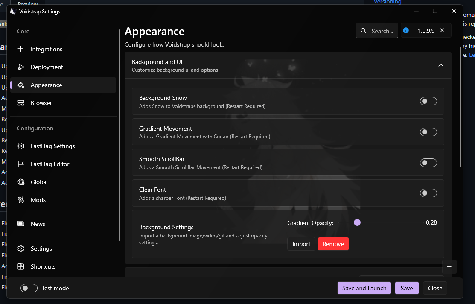This screenshot has height=304, width=475.
Task: Click the Save button
Action: pos(407,288)
